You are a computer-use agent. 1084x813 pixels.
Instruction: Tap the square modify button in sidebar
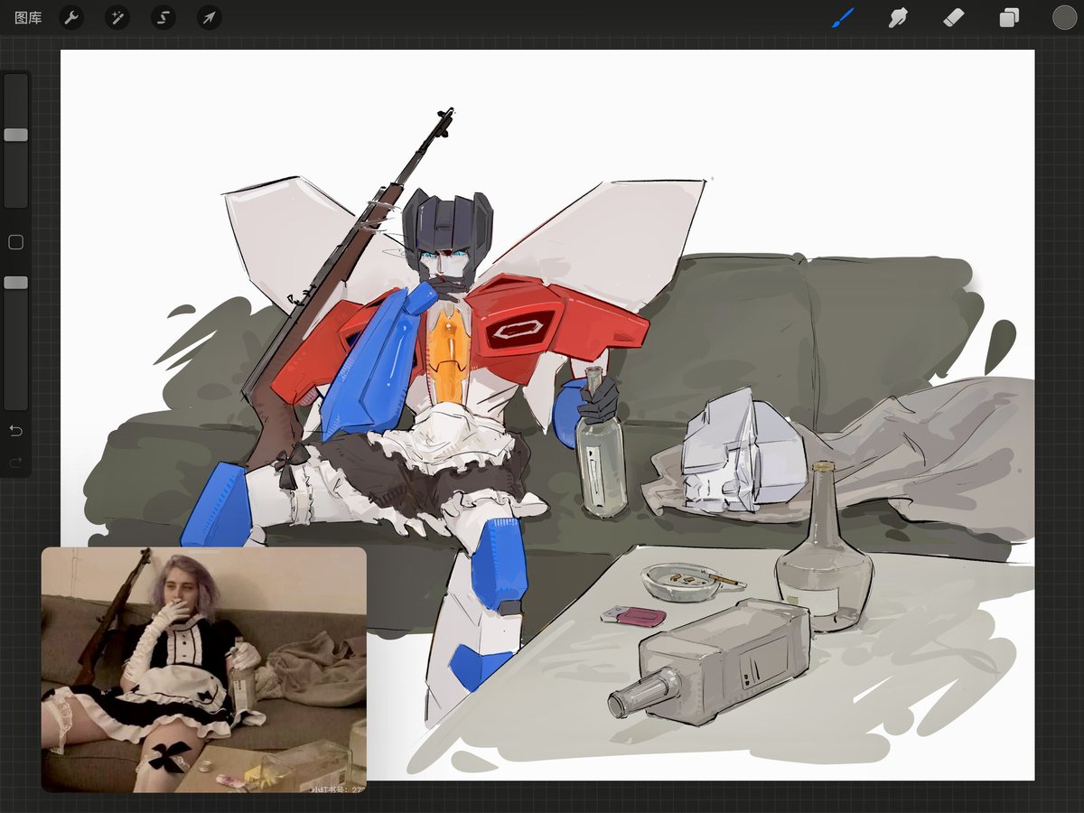point(15,242)
